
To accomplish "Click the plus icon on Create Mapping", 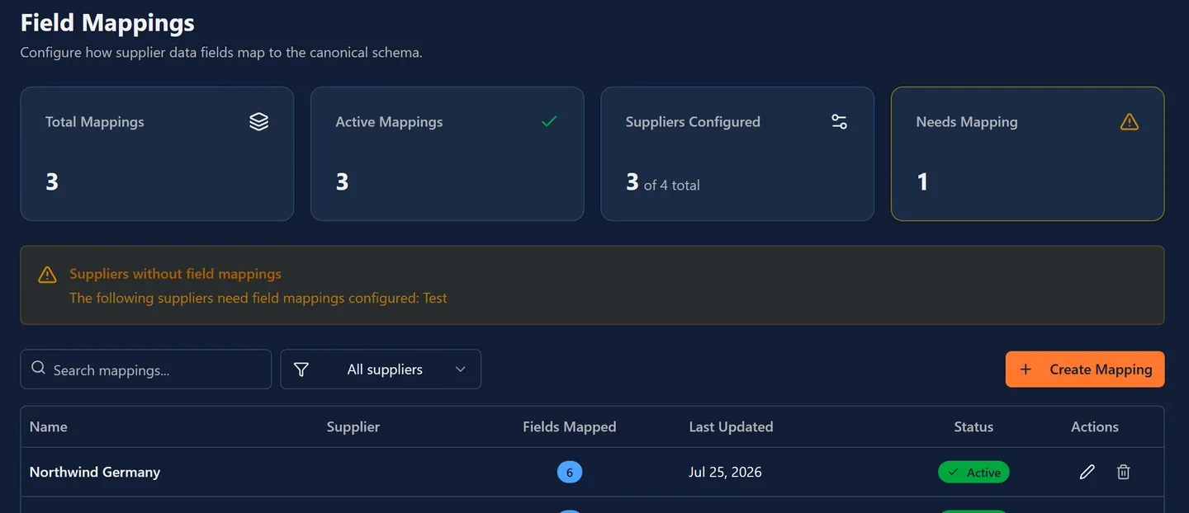I will pyautogui.click(x=1026, y=369).
